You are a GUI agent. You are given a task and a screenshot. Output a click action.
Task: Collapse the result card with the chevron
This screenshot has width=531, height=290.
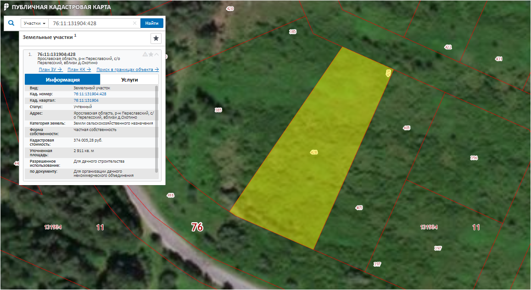[x=157, y=54]
